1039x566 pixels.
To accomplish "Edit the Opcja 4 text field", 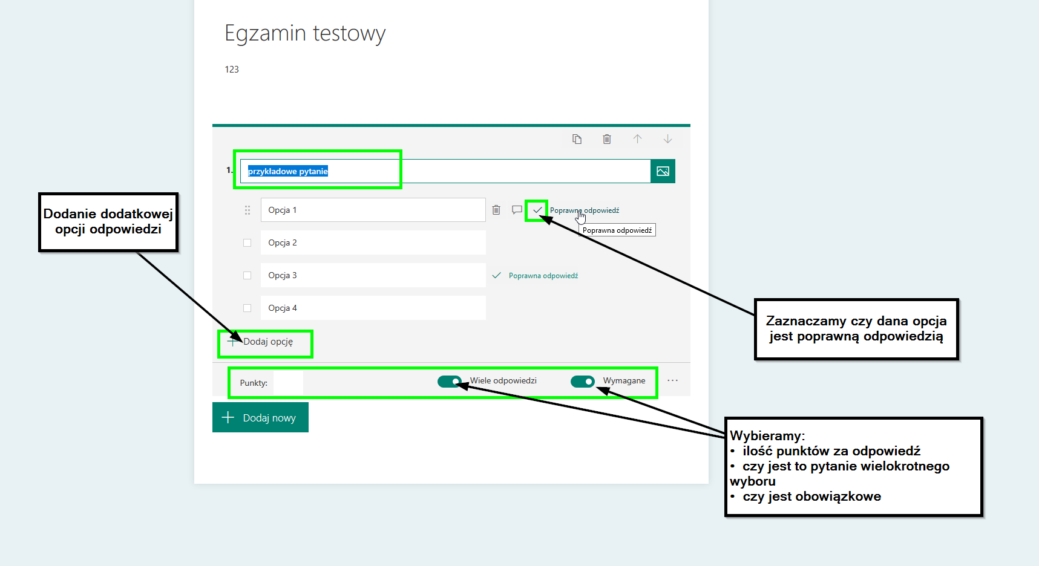I will [x=373, y=308].
